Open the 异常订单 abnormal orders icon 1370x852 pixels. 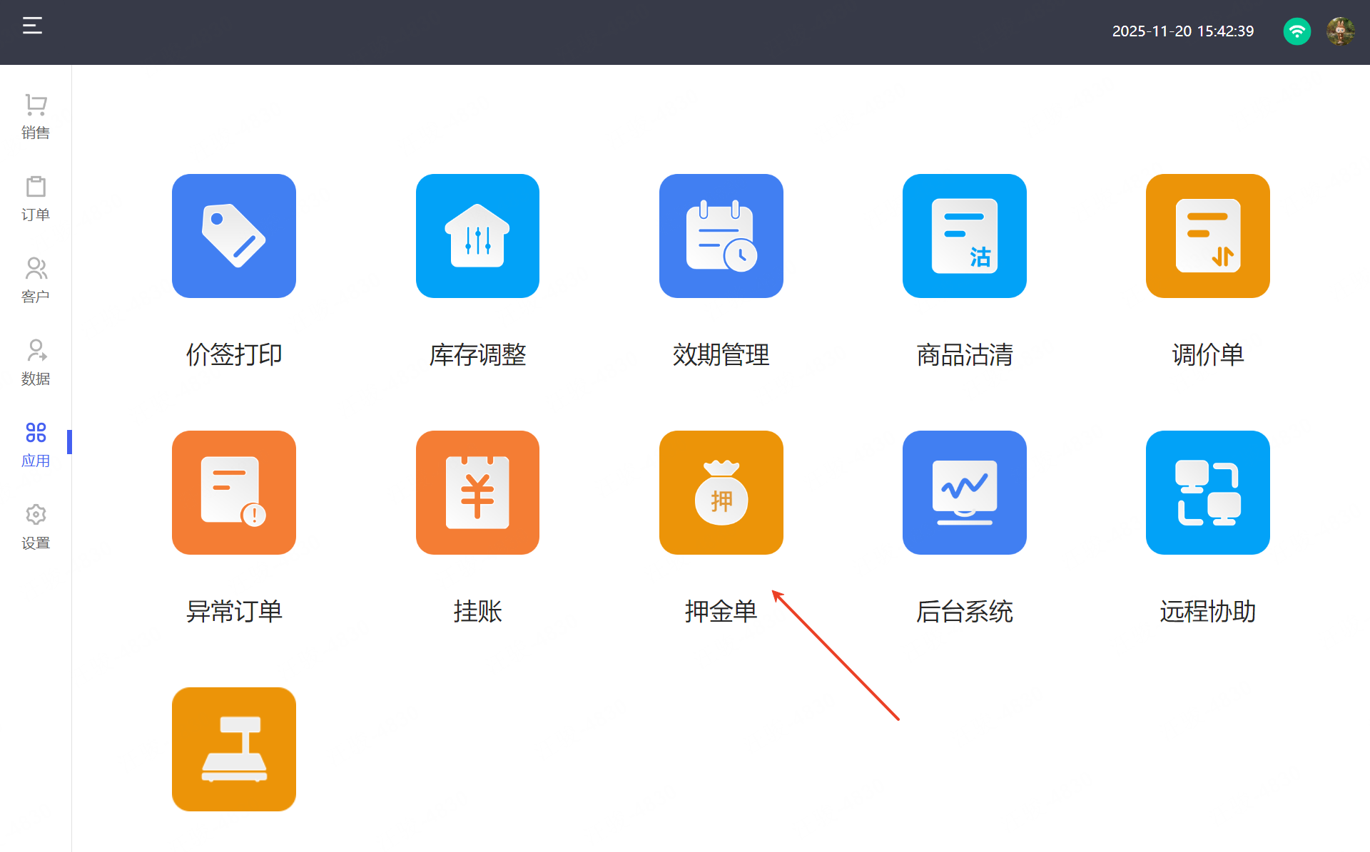(x=233, y=493)
